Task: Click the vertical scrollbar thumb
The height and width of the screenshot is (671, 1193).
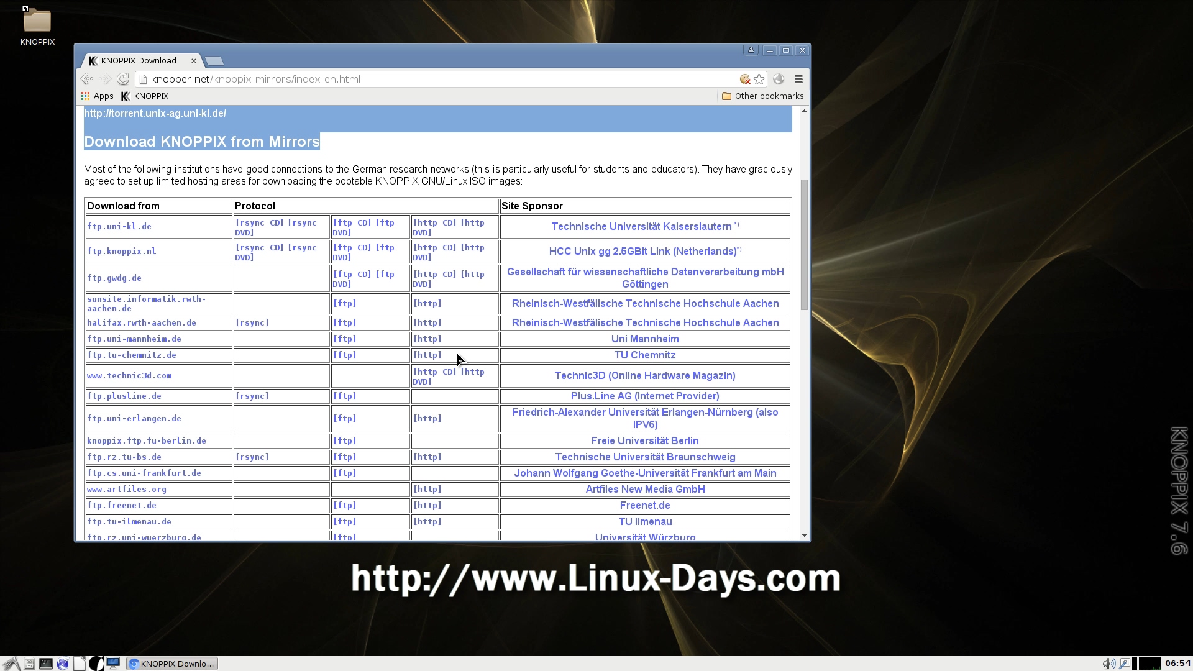Action: [804, 244]
